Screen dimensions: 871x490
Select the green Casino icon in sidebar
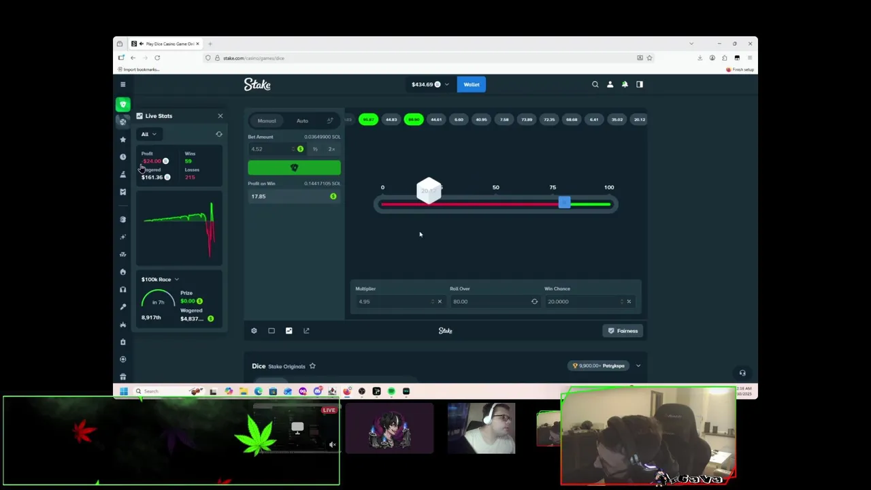point(122,104)
